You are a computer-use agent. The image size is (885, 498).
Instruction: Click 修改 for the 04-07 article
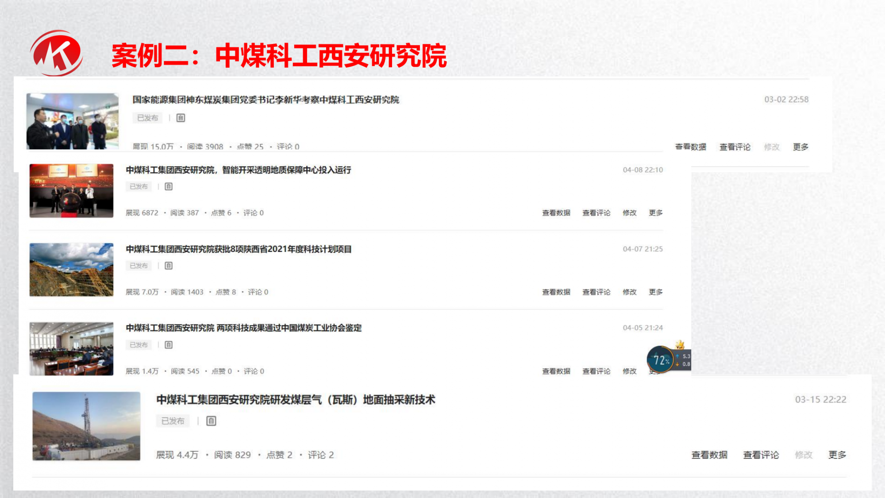click(x=629, y=292)
